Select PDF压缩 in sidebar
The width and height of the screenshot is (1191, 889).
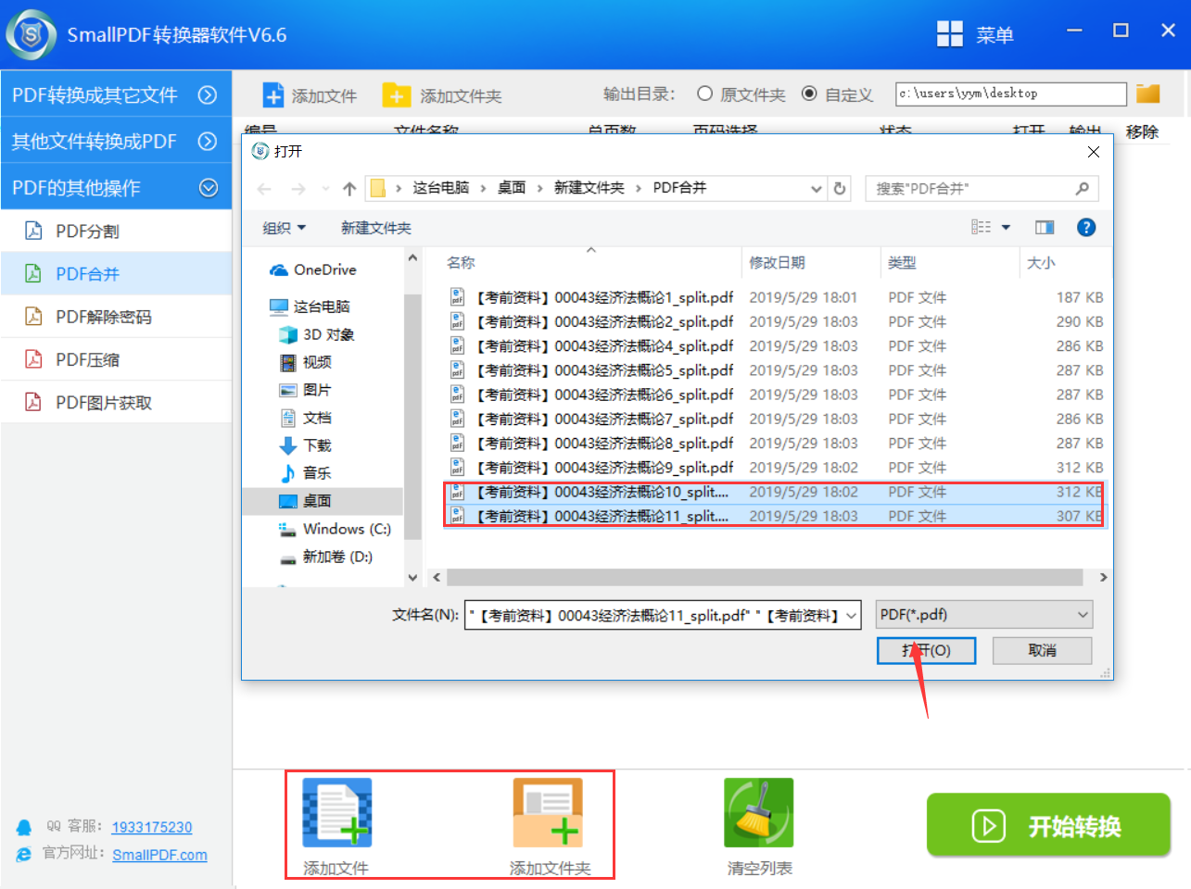pyautogui.click(x=116, y=359)
